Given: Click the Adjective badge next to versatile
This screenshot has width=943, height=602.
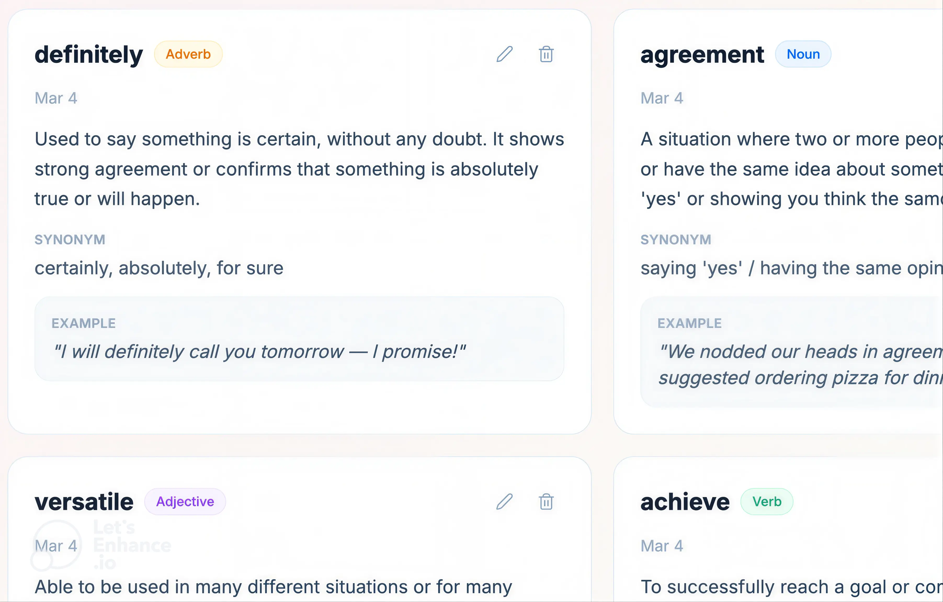Looking at the screenshot, I should (185, 502).
